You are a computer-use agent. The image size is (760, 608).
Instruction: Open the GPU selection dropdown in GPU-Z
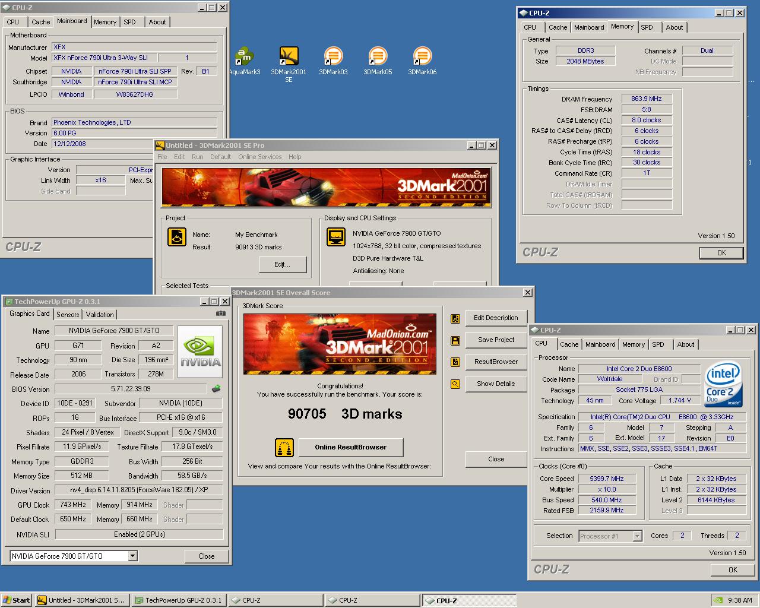(x=133, y=556)
